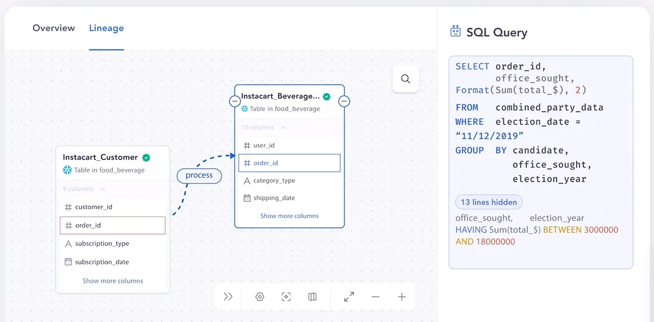Select order_id column in Instacart_Customer

[113, 225]
